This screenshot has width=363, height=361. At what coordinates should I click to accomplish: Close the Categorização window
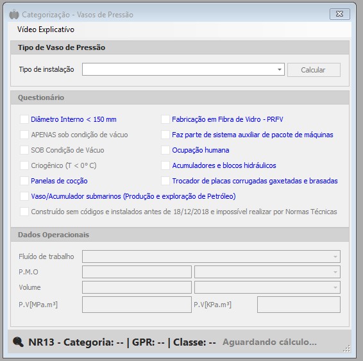(340, 14)
